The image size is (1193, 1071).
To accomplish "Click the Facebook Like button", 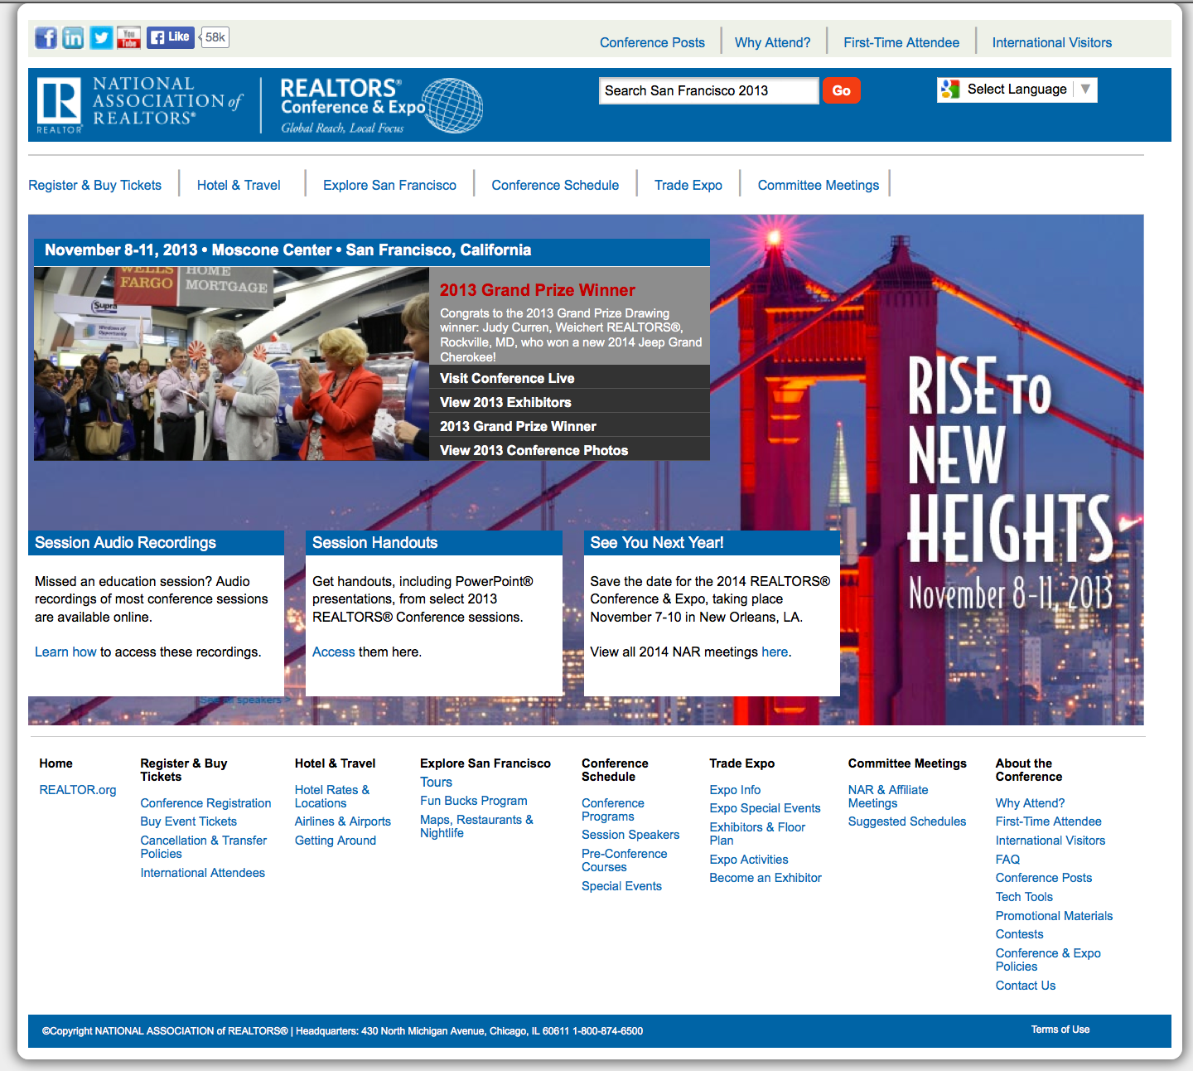I will coord(171,37).
